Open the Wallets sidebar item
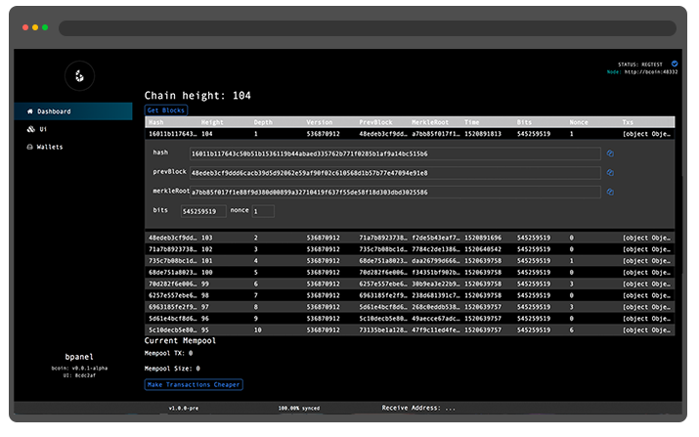 point(73,147)
